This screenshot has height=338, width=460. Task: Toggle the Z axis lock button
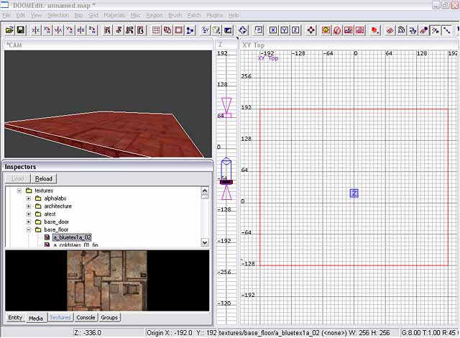295,30
